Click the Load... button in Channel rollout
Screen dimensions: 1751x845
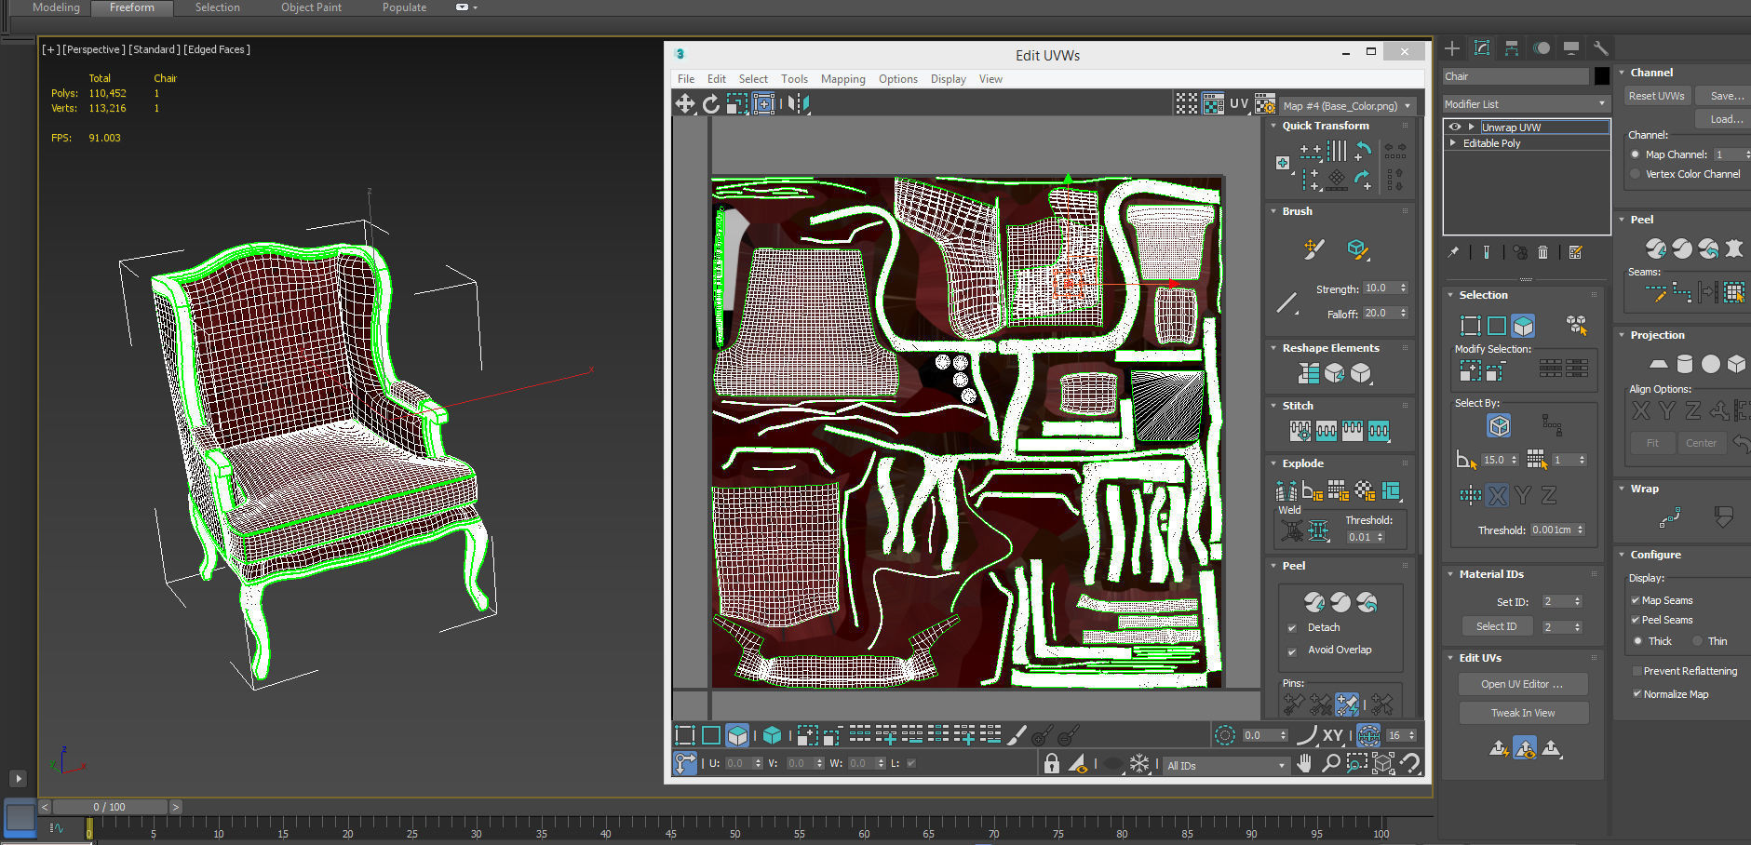tap(1725, 119)
